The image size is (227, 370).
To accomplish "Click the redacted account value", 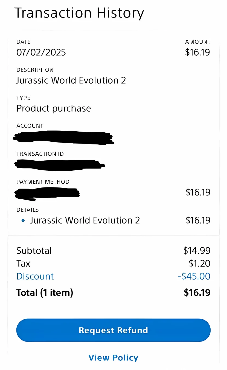I will pyautogui.click(x=63, y=138).
